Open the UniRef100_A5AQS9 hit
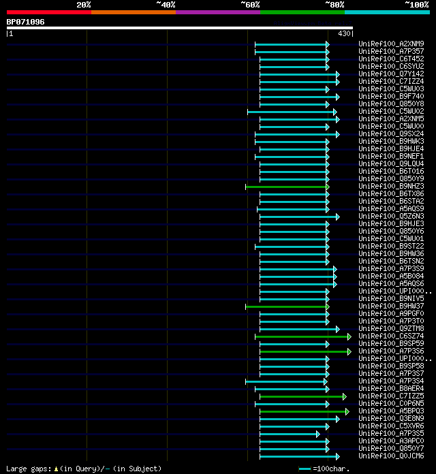Image resolution: width=436 pixels, height=474 pixels. (x=391, y=209)
